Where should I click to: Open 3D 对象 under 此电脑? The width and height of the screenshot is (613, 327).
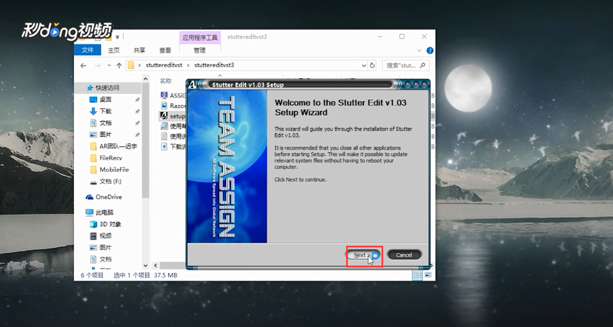pyautogui.click(x=110, y=224)
